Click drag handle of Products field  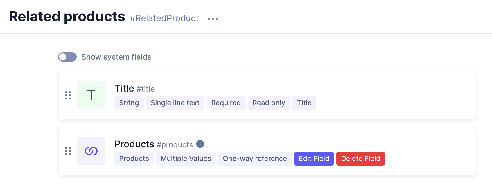[68, 151]
